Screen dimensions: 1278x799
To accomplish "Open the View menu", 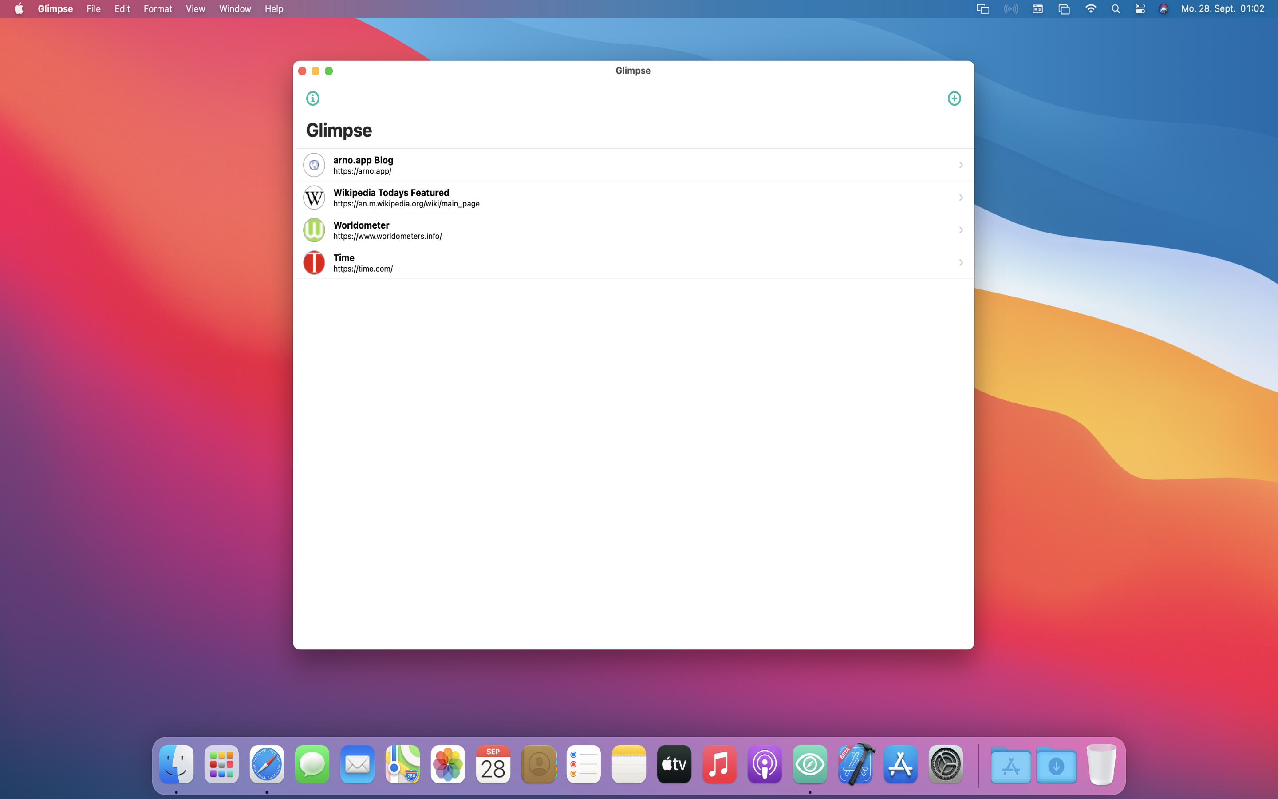I will 195,9.
